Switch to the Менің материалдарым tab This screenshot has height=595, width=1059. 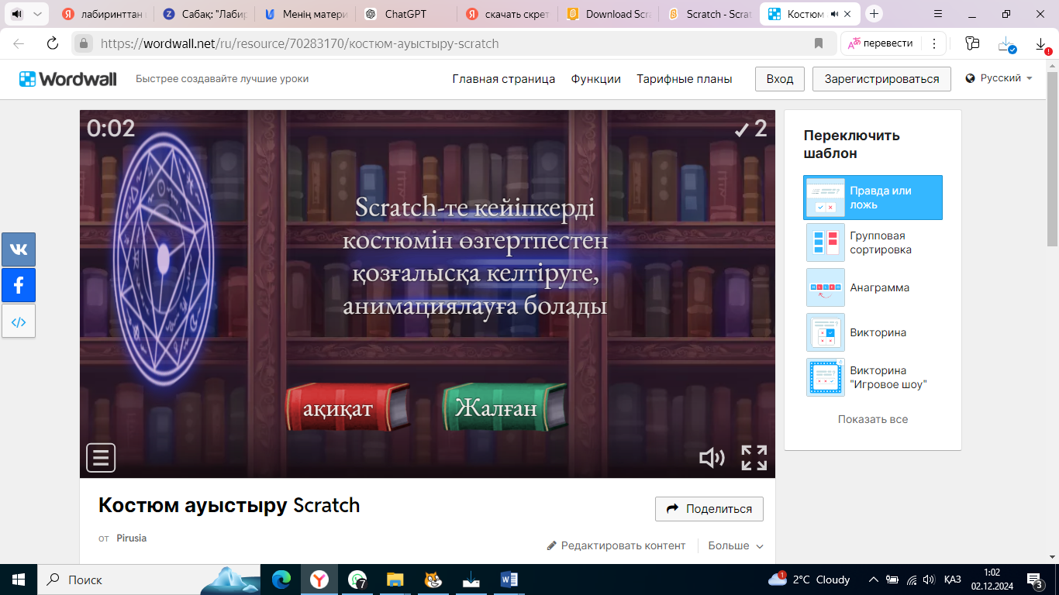point(305,14)
